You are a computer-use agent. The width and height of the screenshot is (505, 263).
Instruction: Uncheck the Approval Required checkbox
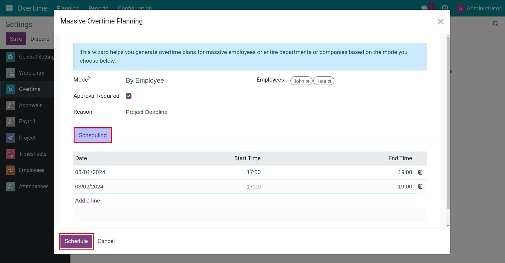tap(128, 96)
